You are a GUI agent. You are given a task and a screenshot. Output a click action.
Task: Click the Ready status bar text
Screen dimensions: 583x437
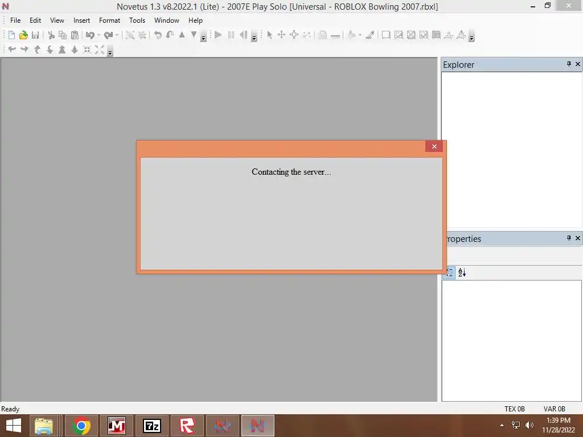click(10, 409)
